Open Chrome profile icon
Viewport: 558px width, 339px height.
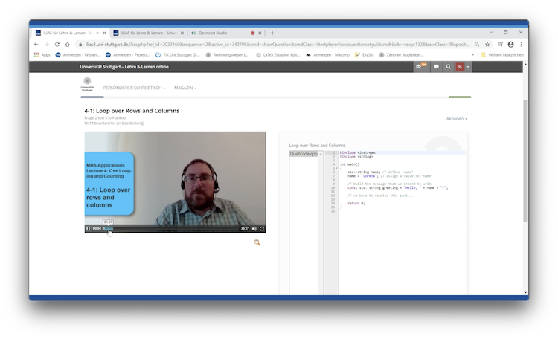tap(510, 45)
